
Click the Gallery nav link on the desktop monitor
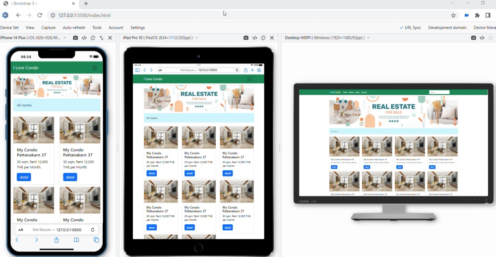(x=351, y=92)
